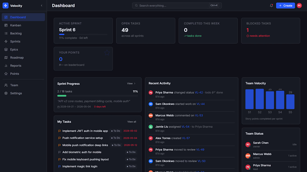Focus the Search everything field
The width and height of the screenshot is (307, 172).
pos(177,6)
